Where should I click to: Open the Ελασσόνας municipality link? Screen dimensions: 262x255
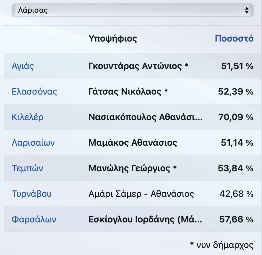pyautogui.click(x=34, y=91)
